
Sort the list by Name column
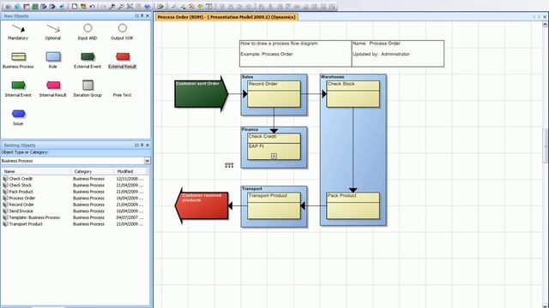coord(36,171)
